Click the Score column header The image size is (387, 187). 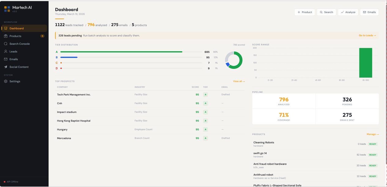(195, 87)
